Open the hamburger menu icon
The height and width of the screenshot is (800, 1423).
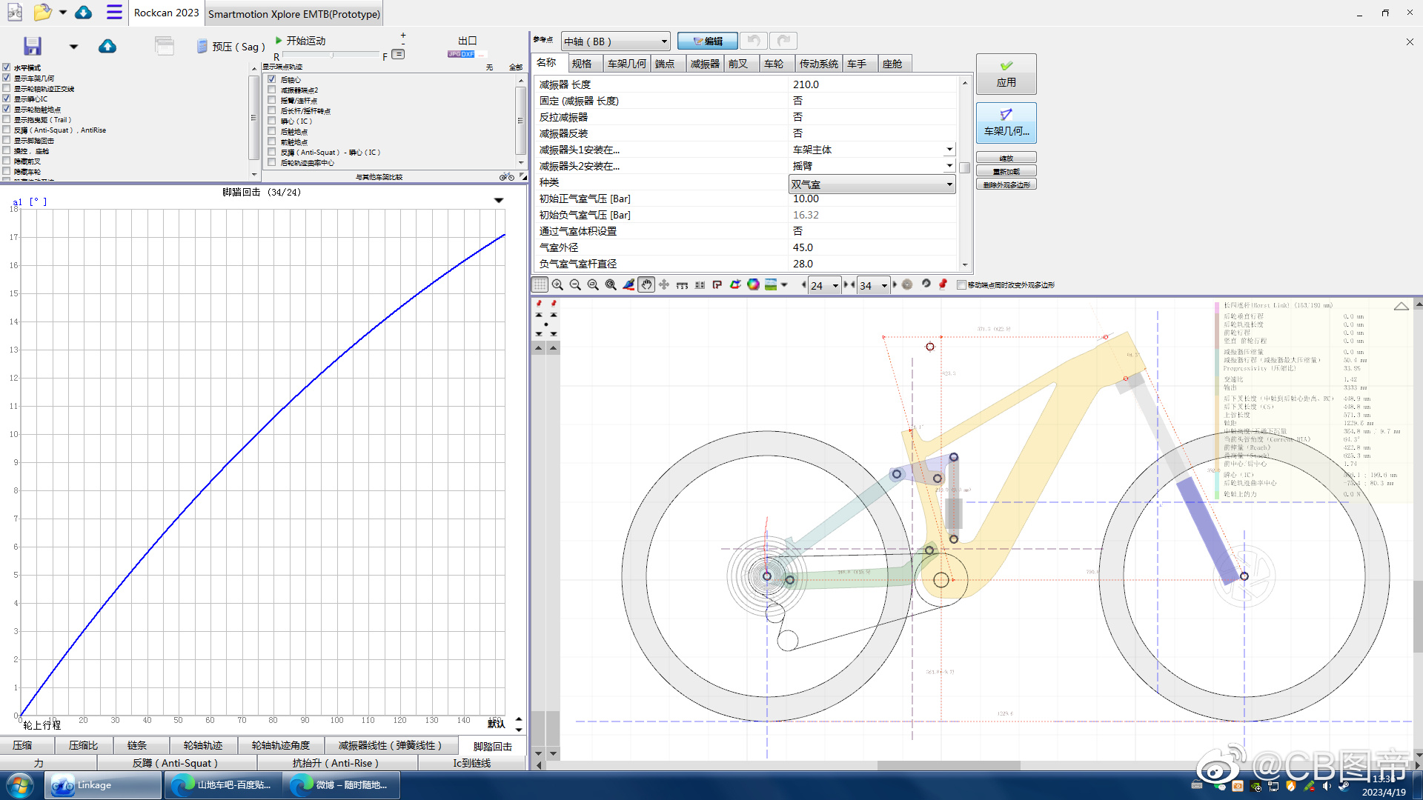114,12
